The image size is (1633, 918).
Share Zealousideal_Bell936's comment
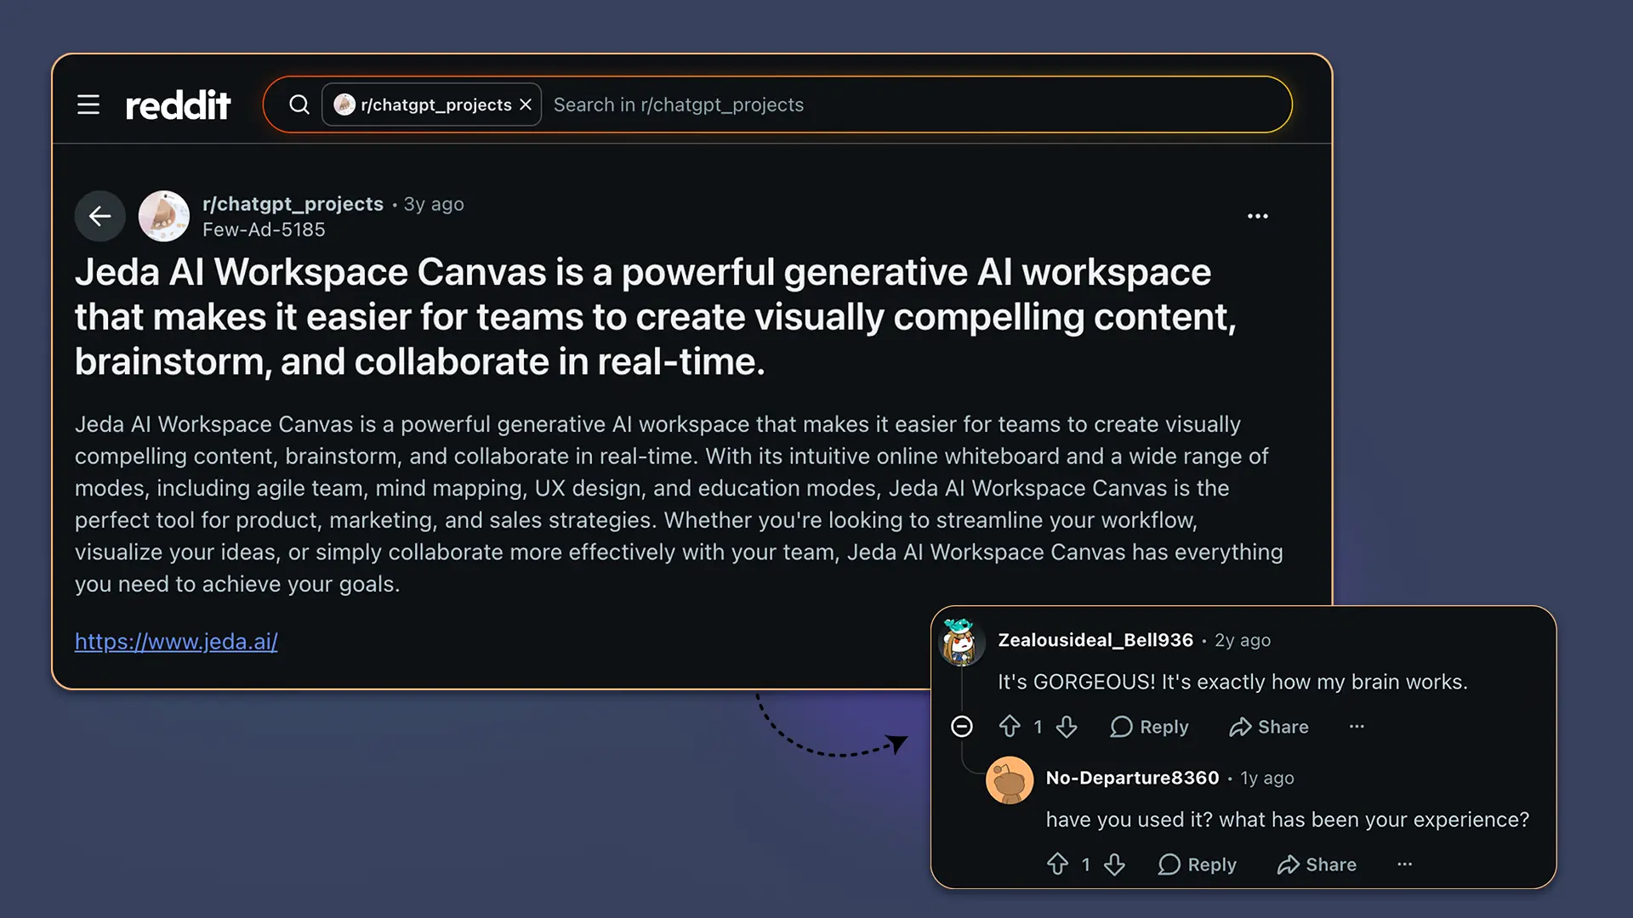pyautogui.click(x=1269, y=727)
